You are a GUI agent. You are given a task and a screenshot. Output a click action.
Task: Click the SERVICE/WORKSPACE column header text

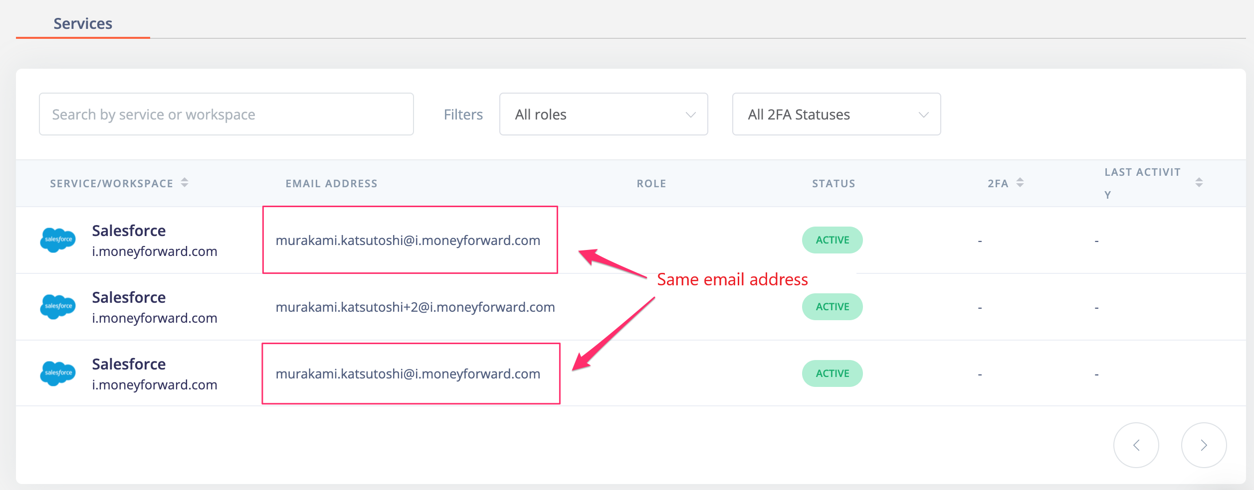[112, 184]
